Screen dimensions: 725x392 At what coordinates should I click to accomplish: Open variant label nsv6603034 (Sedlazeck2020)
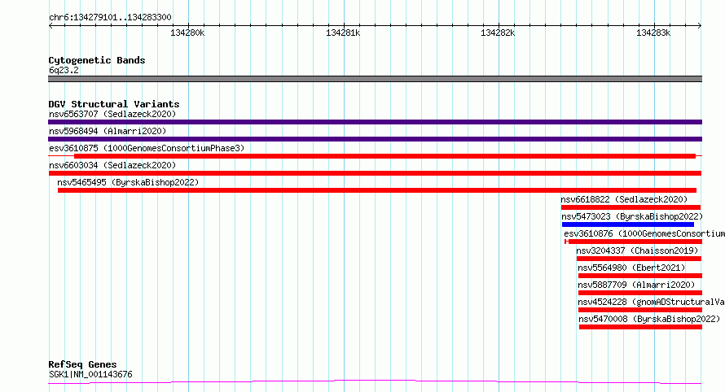point(112,165)
